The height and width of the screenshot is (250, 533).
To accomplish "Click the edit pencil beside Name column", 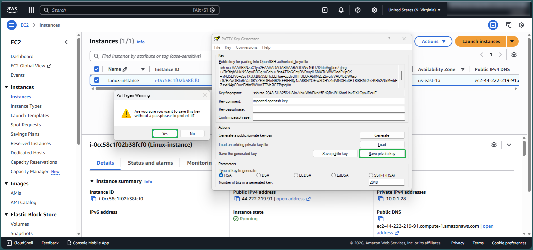I will click(x=125, y=69).
